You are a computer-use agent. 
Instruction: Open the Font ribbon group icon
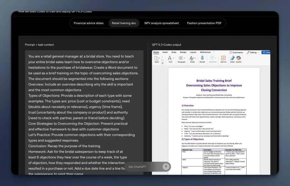pos(169,58)
